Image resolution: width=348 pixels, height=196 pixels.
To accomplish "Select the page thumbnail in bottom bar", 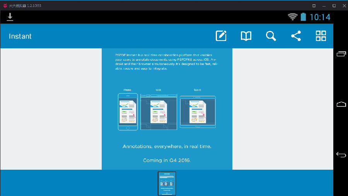I will tap(167, 184).
